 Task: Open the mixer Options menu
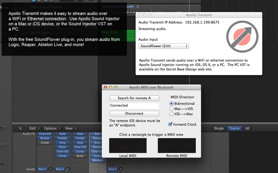click(x=52, y=128)
